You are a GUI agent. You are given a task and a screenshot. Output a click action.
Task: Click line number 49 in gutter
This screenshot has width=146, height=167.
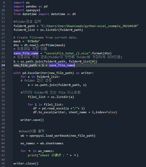coord(3,163)
